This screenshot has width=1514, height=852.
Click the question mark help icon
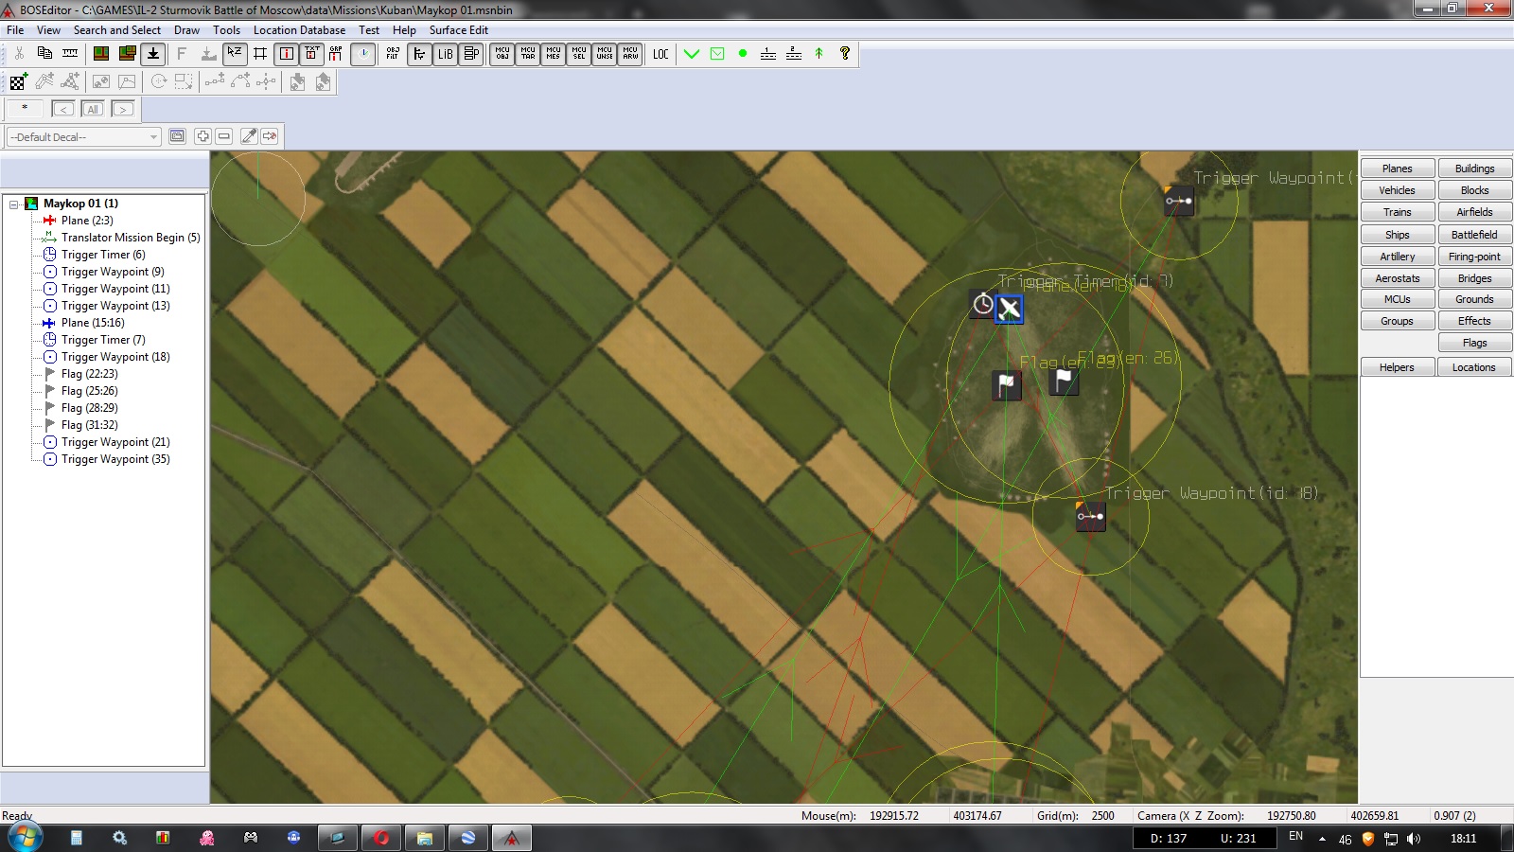(844, 54)
